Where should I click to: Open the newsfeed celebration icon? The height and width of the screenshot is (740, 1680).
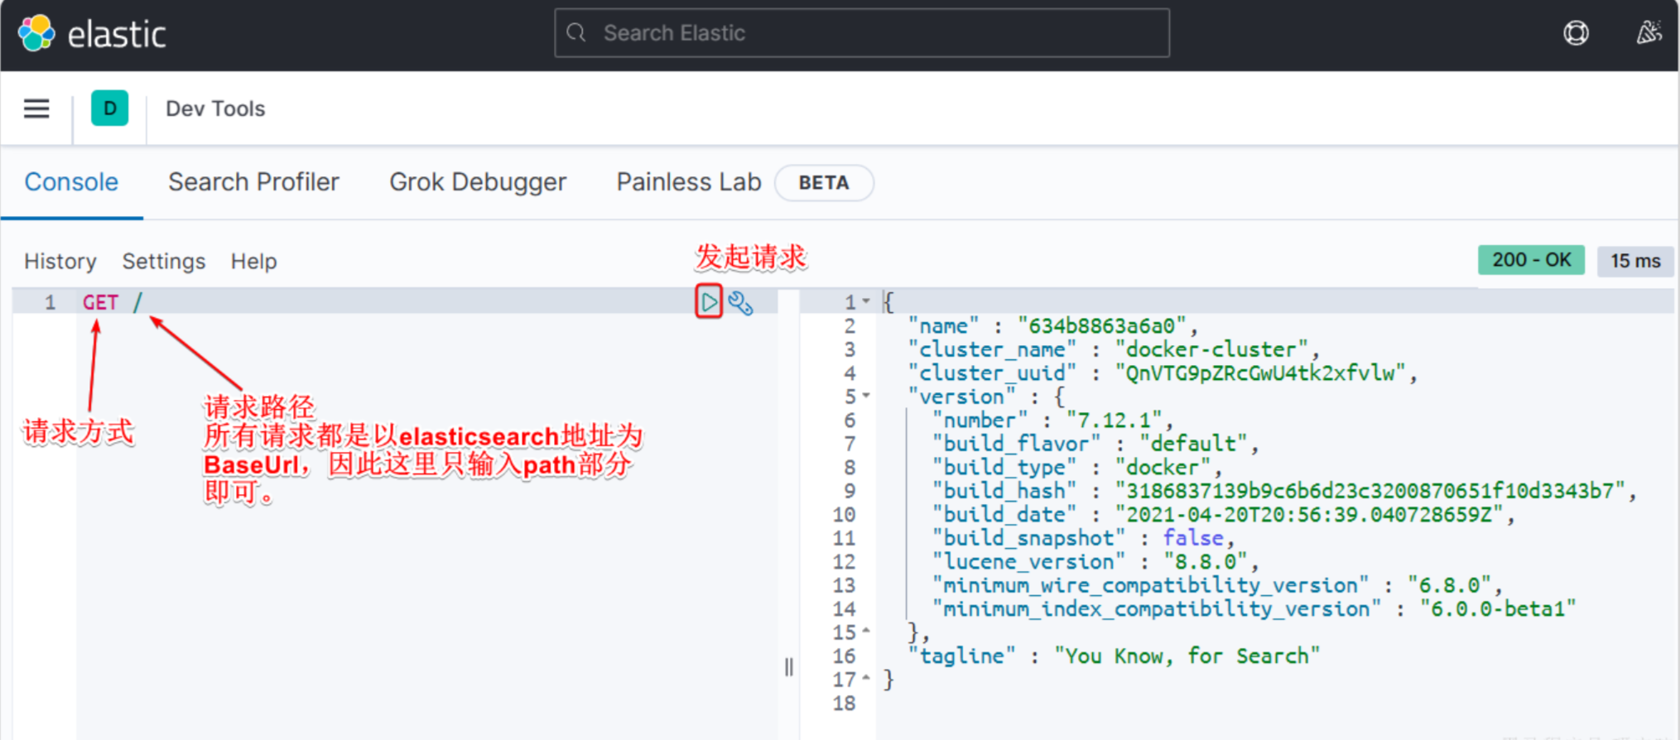tap(1649, 33)
